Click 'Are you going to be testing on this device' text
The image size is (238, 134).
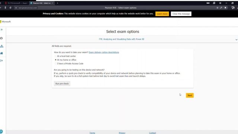click(79, 70)
